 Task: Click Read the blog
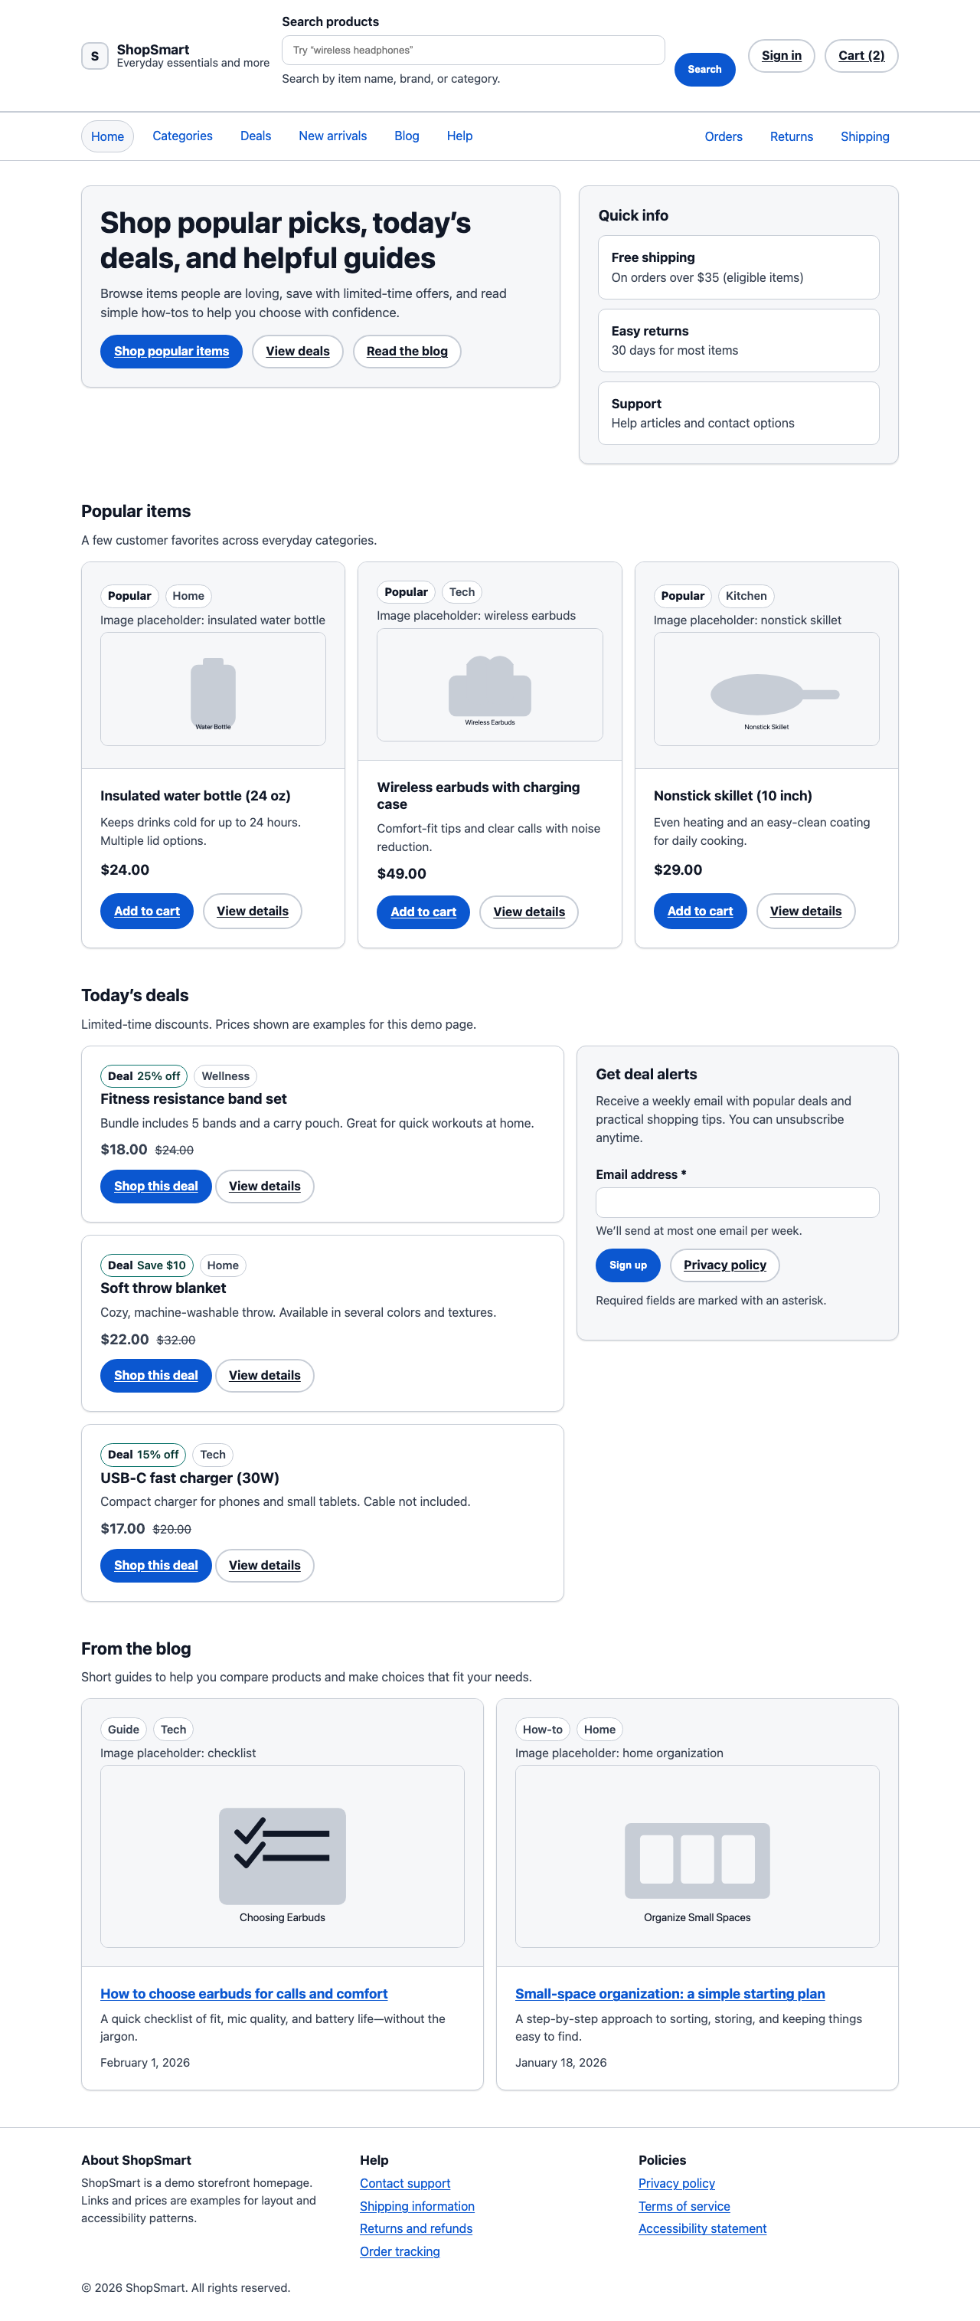[x=407, y=352]
